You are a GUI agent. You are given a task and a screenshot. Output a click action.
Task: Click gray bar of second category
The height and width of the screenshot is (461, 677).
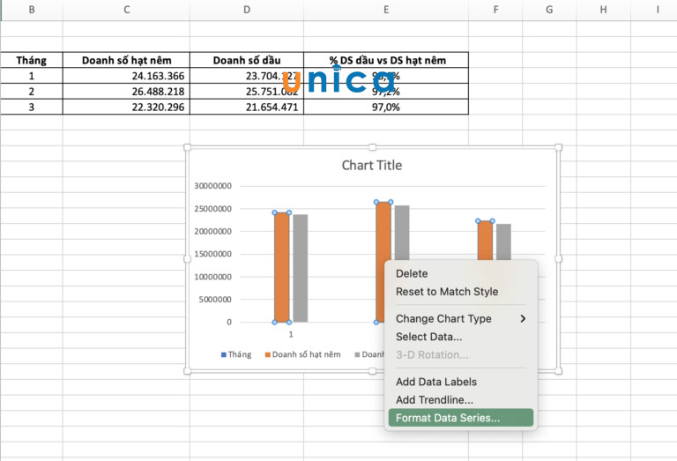(402, 232)
